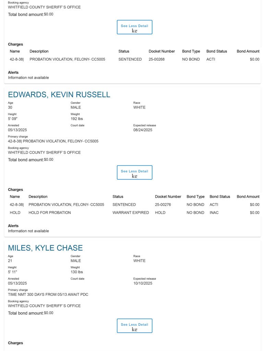The width and height of the screenshot is (265, 351).
Task: Select docket number 25-00276 in Edwards charges
Action: pyautogui.click(x=163, y=205)
